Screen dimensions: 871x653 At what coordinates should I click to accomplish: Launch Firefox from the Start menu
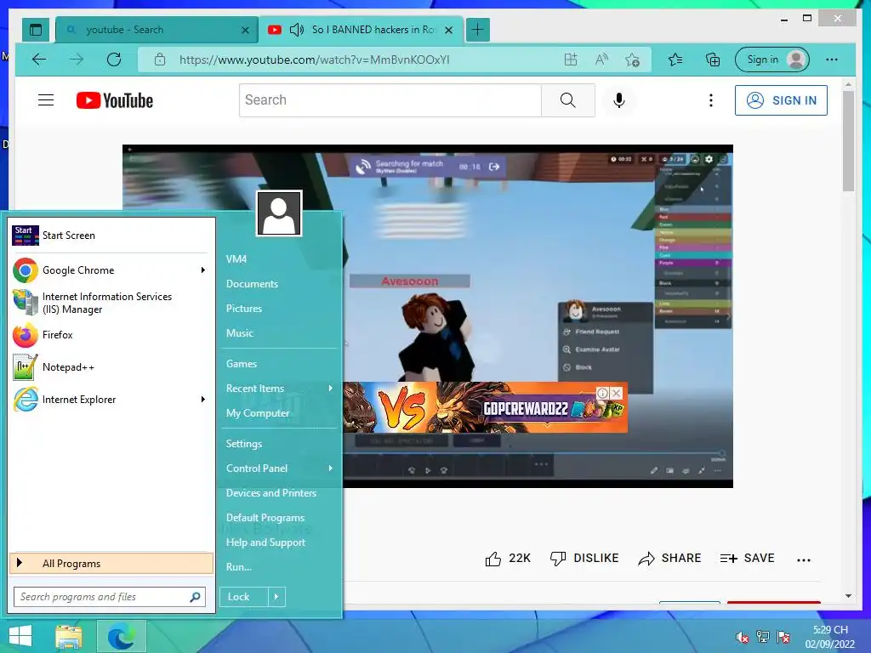111,335
